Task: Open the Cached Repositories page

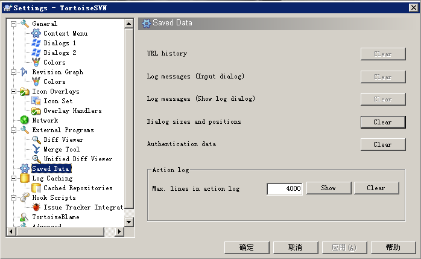Action: pos(78,188)
